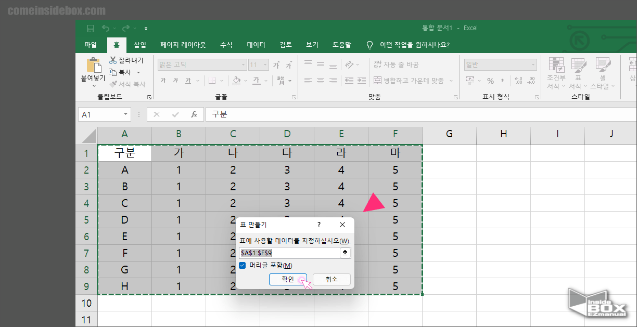Click the fx insert function icon

[x=194, y=114]
